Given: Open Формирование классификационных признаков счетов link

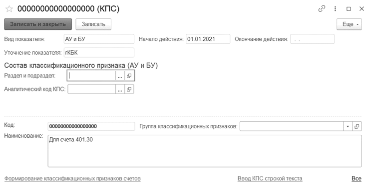Looking at the screenshot, I should pyautogui.click(x=72, y=179).
